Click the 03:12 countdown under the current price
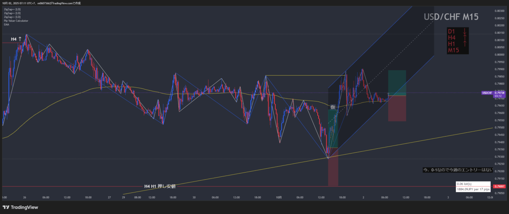 click(x=487, y=96)
